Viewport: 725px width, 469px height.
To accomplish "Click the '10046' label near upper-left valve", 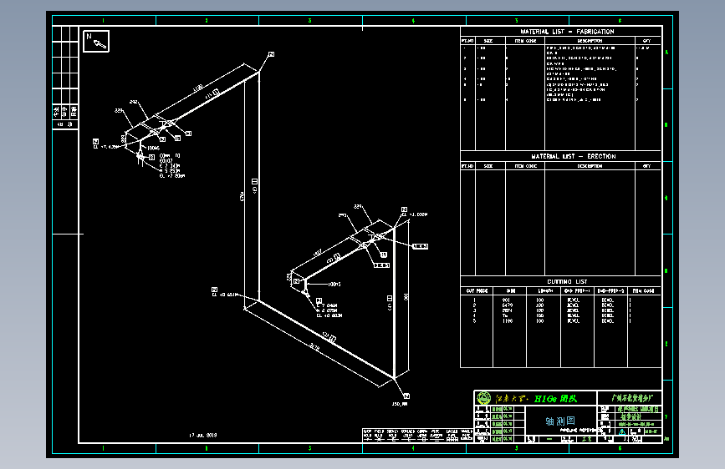I will click(153, 149).
